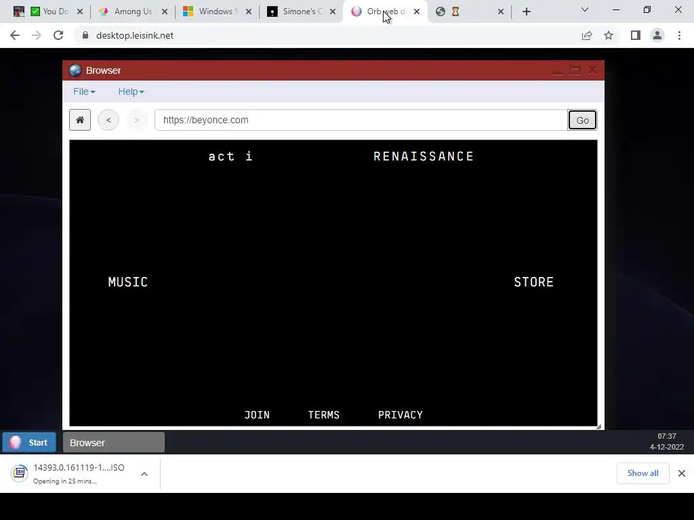694x520 pixels.
Task: Open the JOIN link
Action: point(257,415)
